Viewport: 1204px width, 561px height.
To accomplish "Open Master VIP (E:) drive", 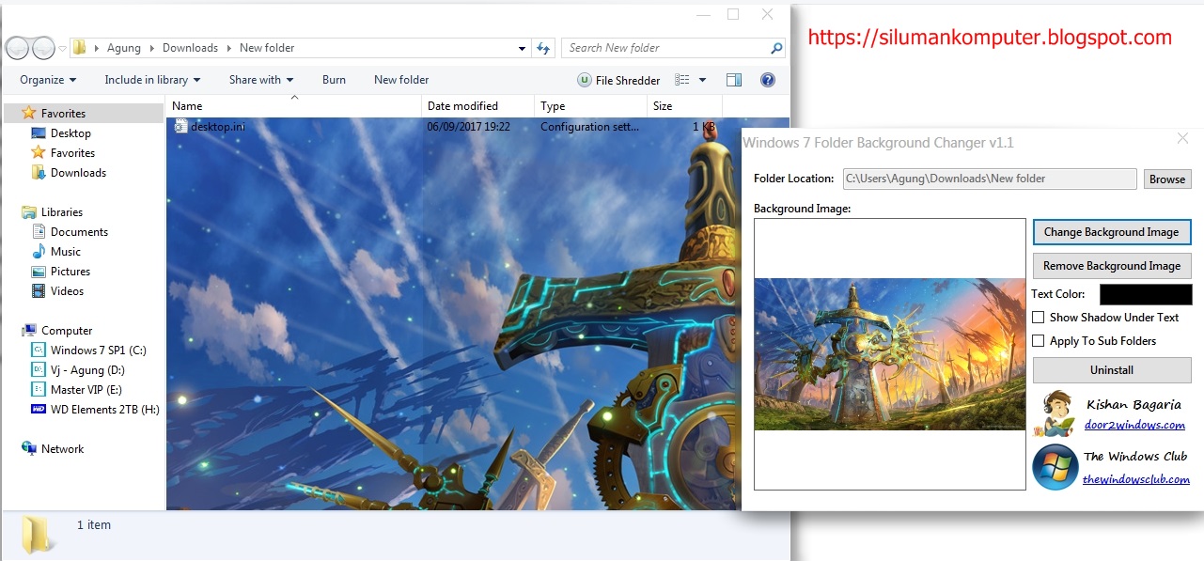I will pos(77,390).
